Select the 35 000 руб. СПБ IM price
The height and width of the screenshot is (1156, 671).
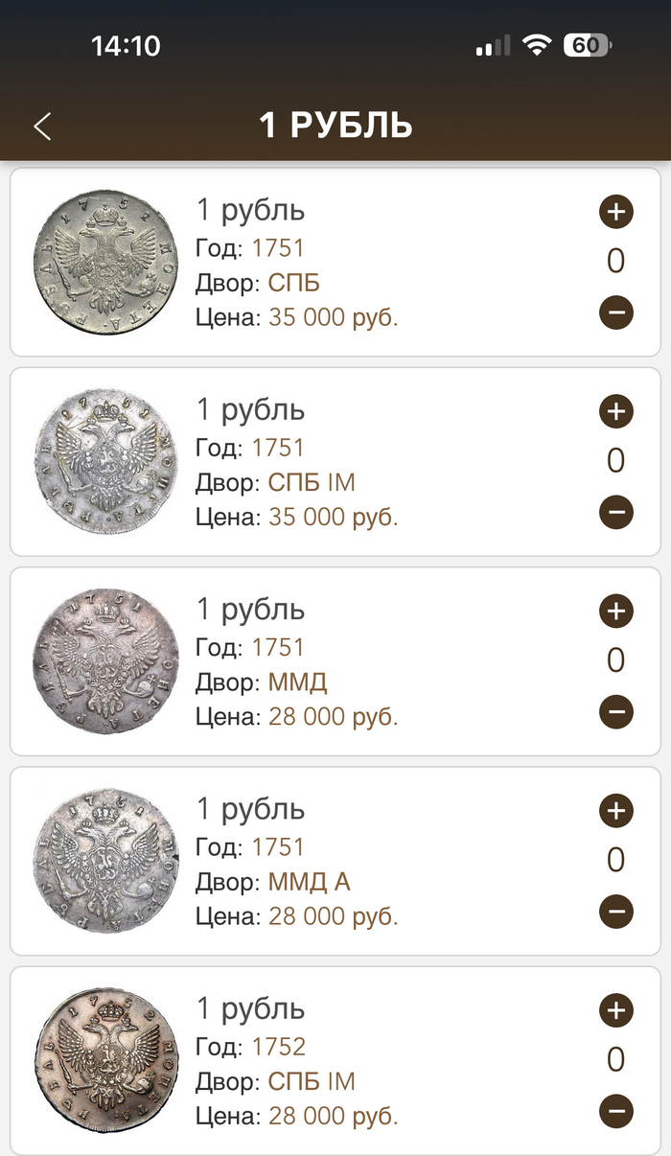[333, 518]
